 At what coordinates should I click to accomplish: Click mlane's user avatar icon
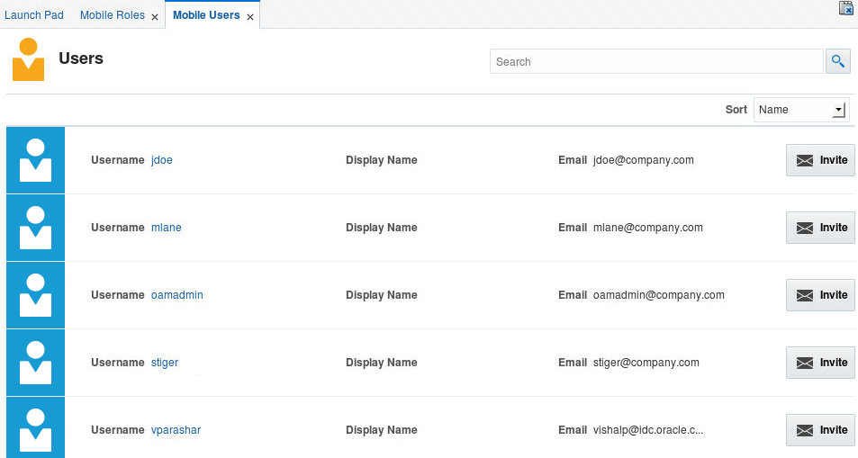(x=35, y=228)
